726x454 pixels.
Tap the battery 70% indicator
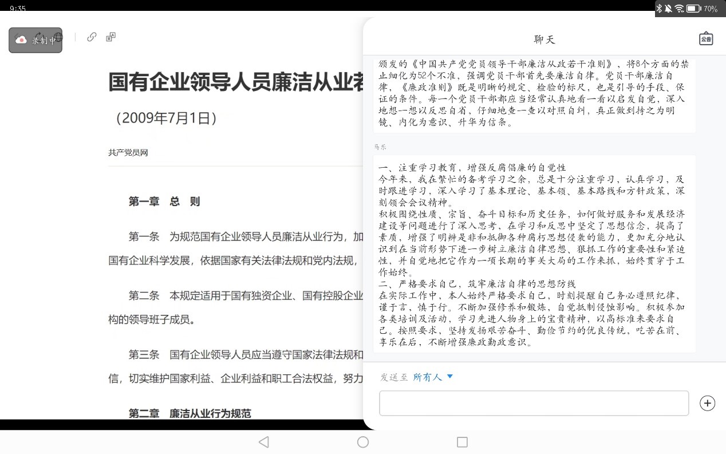701,9
